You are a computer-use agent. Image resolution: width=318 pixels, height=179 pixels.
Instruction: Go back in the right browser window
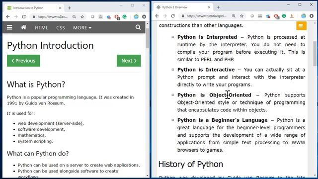click(x=157, y=16)
